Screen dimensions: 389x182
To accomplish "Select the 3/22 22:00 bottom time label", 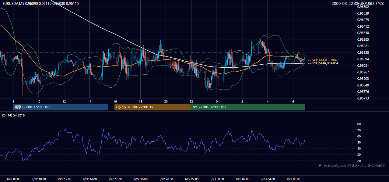I will coord(191,179).
